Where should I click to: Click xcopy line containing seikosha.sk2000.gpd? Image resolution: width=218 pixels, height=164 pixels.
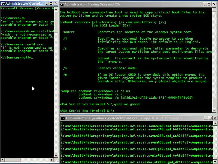tap(137, 162)
